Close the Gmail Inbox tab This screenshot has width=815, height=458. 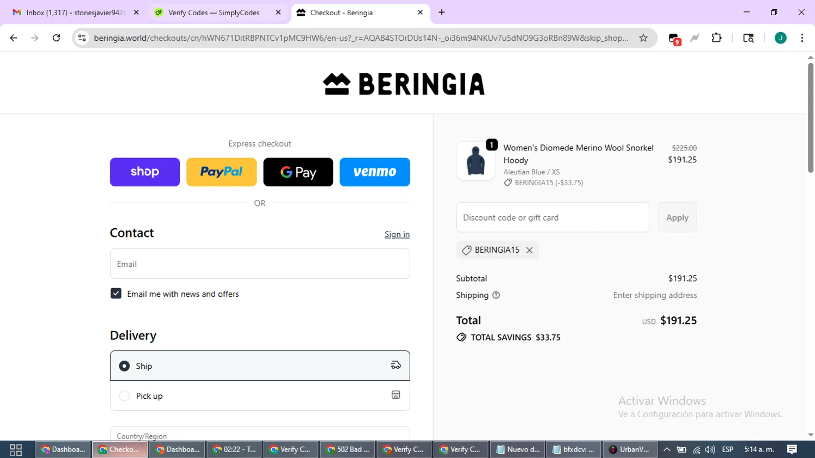136,12
